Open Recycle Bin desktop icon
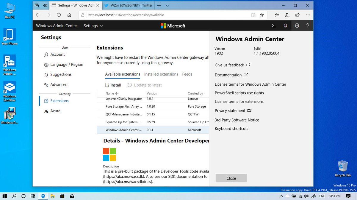This screenshot has height=200, width=357. [343, 168]
